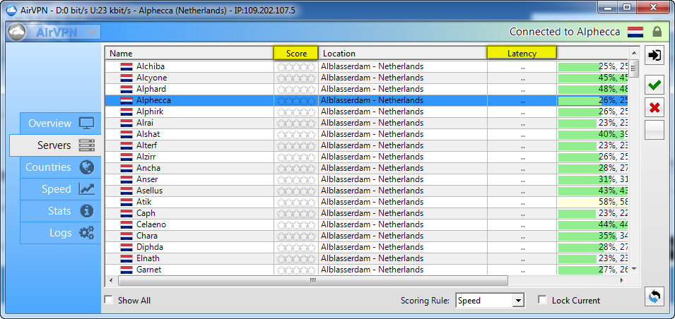Go to the Stats tab
675x319 pixels.
[x=60, y=211]
